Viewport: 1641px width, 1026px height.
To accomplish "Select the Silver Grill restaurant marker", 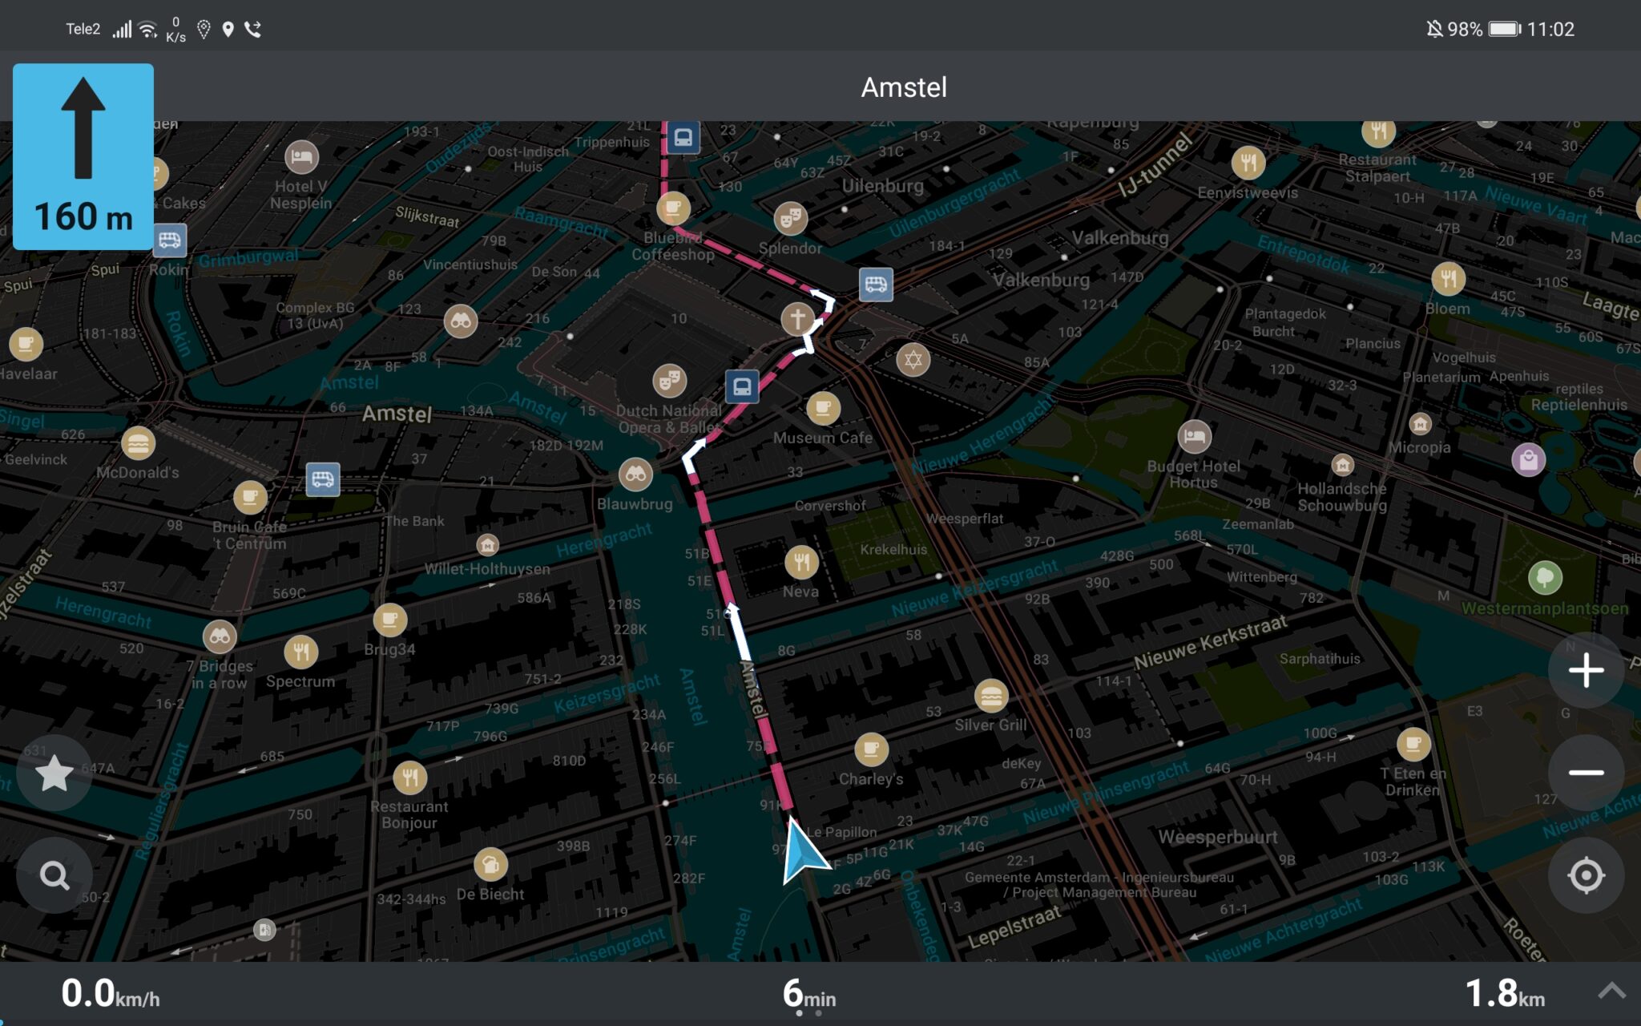I will [x=991, y=697].
